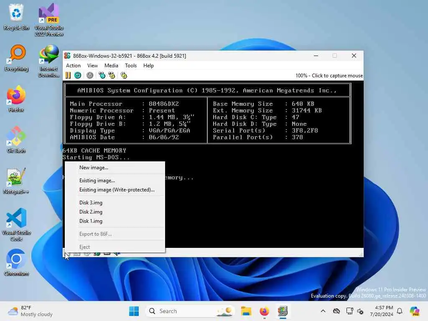
Task: Click the taskbar Search box
Action: (190, 311)
